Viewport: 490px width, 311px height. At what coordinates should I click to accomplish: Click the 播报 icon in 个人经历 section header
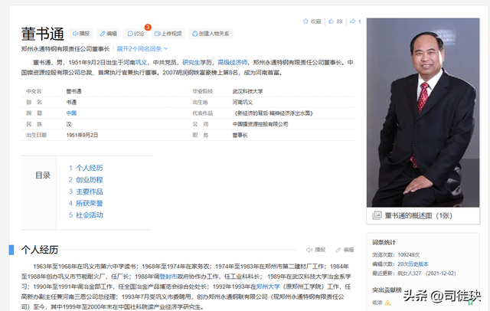[309, 250]
